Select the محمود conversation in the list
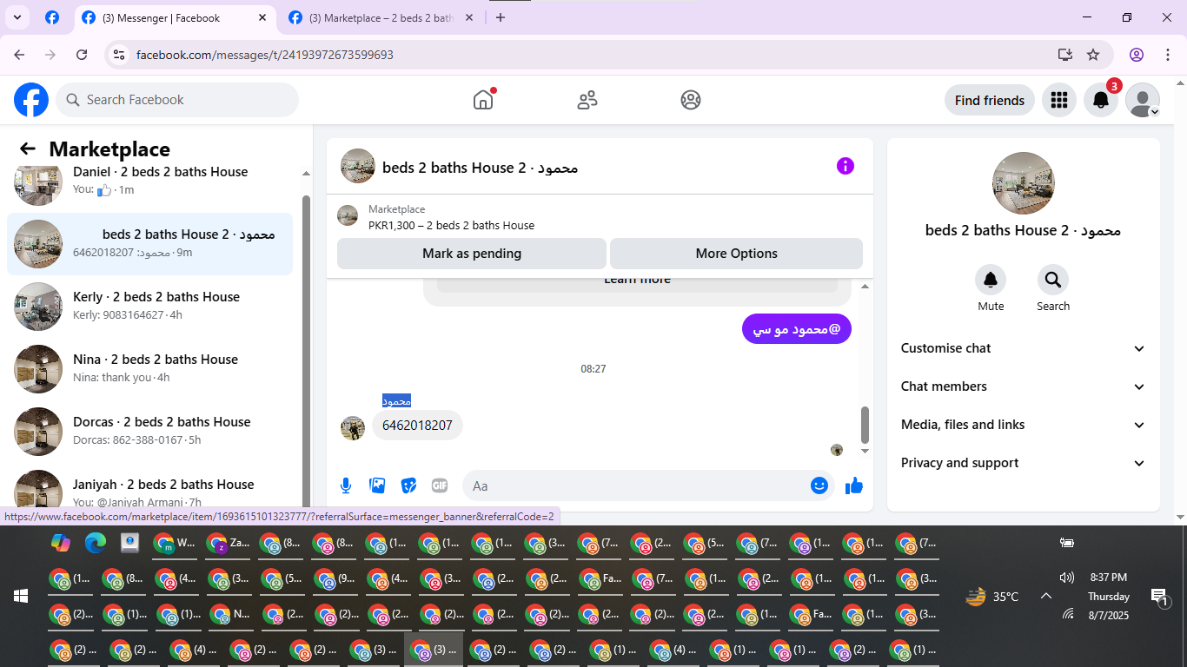The width and height of the screenshot is (1187, 667). click(x=150, y=244)
